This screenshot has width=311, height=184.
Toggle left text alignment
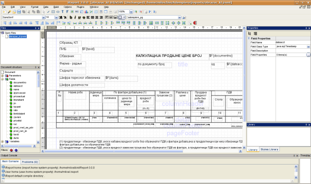(88, 18)
